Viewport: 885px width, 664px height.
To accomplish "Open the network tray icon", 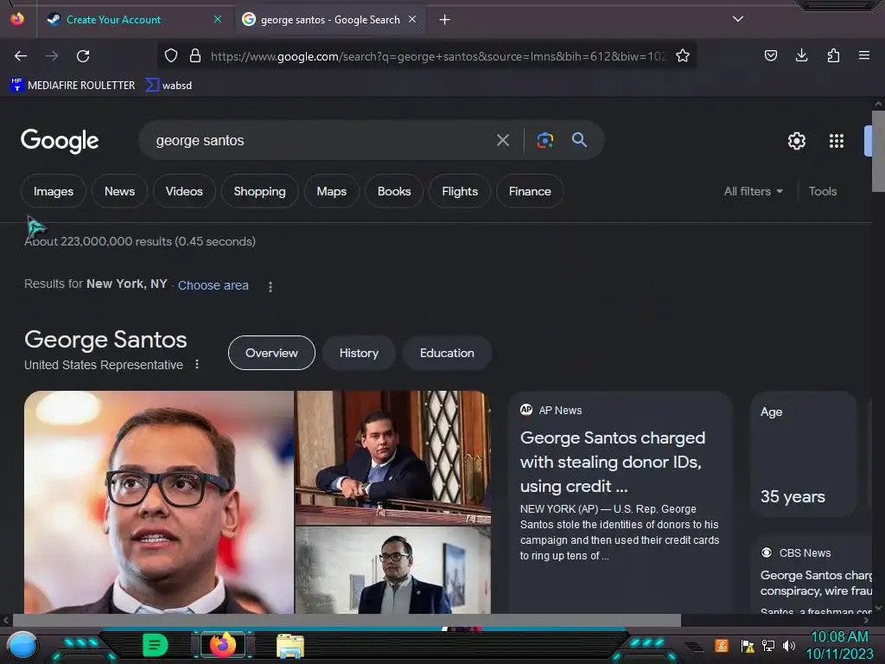I will click(x=768, y=645).
